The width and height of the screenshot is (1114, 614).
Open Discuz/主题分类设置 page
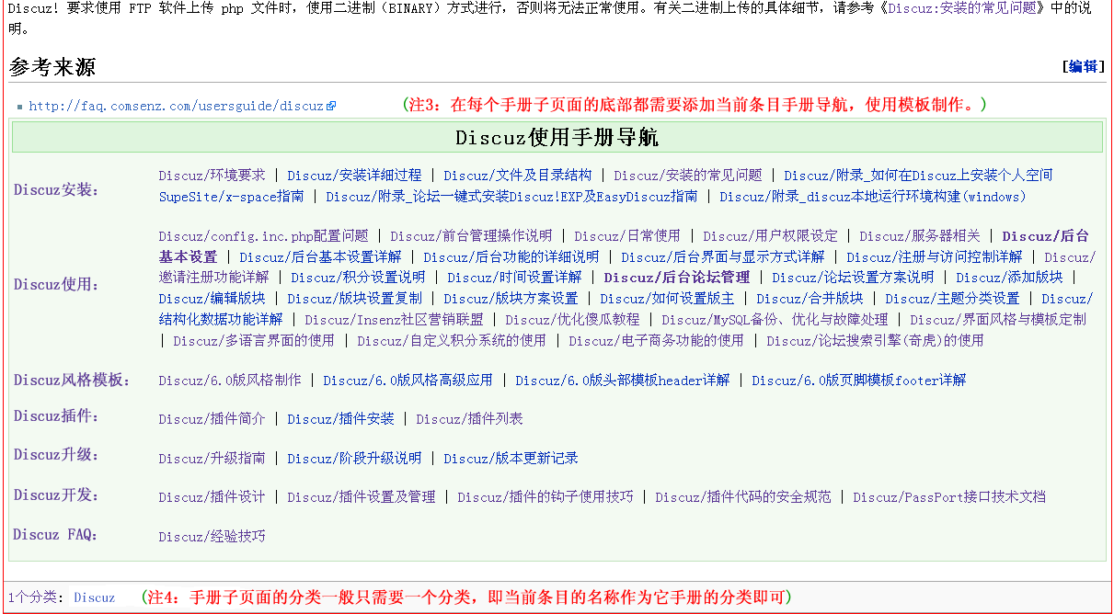tap(952, 298)
